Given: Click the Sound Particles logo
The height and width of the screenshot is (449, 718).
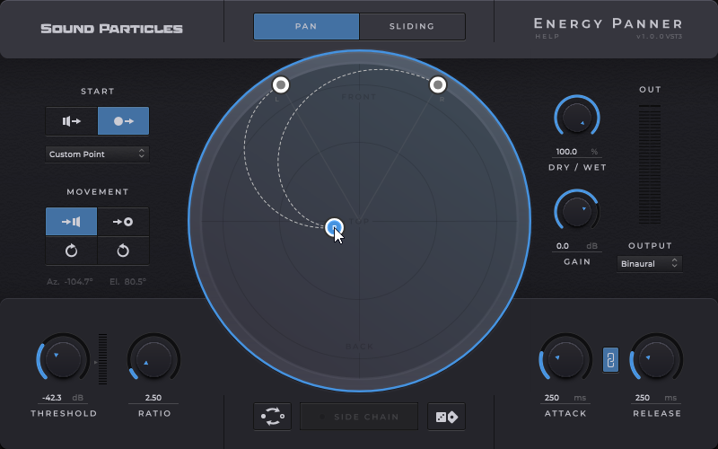Looking at the screenshot, I should pos(111,29).
